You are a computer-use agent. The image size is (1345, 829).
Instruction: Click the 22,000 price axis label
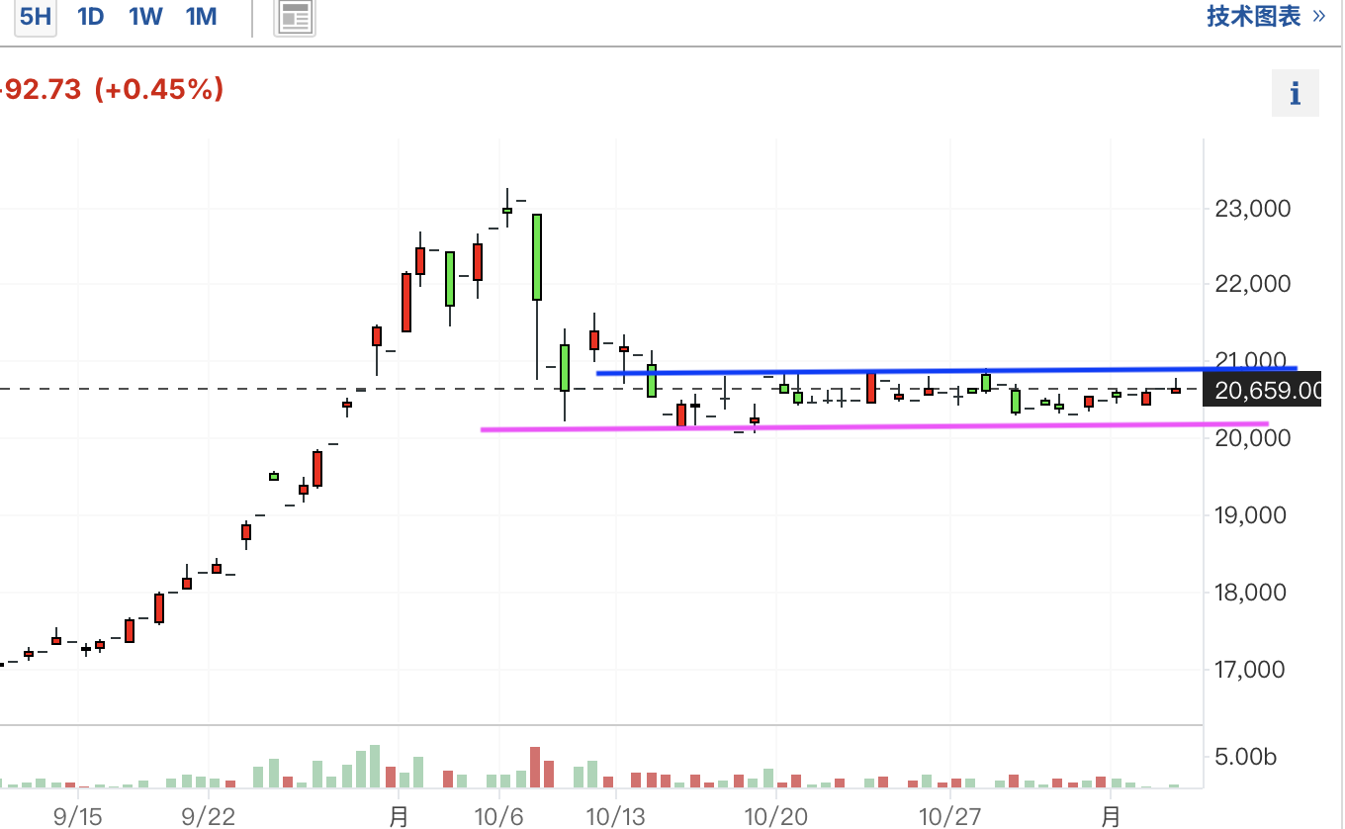(x=1252, y=284)
